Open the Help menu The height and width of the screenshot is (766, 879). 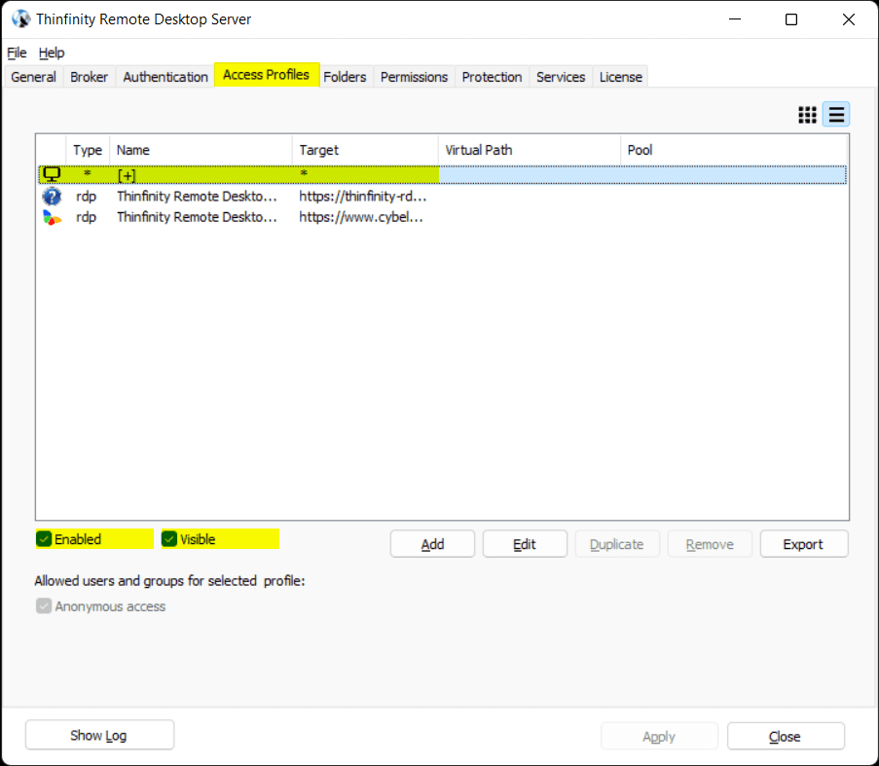point(52,53)
